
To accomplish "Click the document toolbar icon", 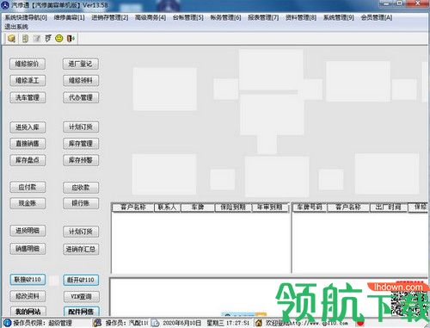I will click(x=25, y=39).
